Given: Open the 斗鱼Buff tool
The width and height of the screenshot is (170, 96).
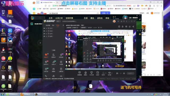Looking at the screenshot, I should click(53, 63).
